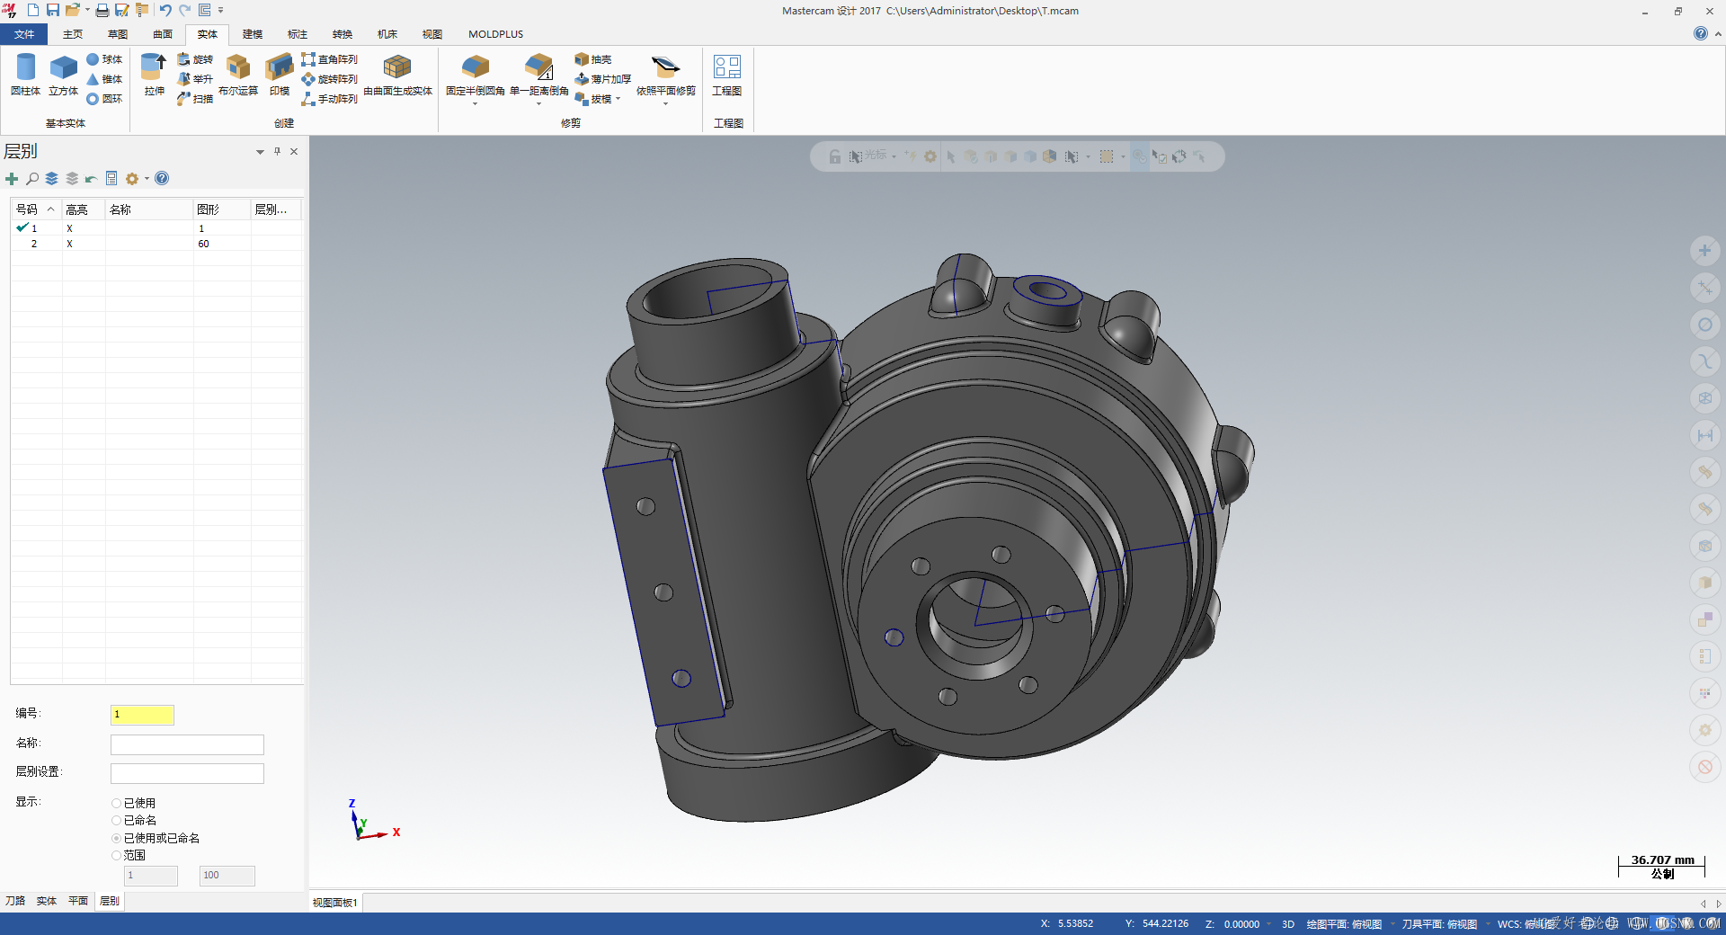Click the 名称 name input field
1726x935 pixels.
187,744
